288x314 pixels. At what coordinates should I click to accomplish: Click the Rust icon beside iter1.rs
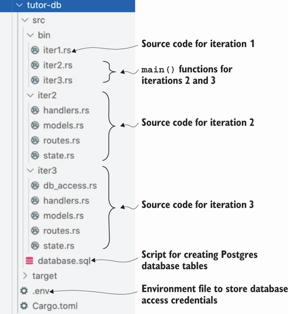35,50
